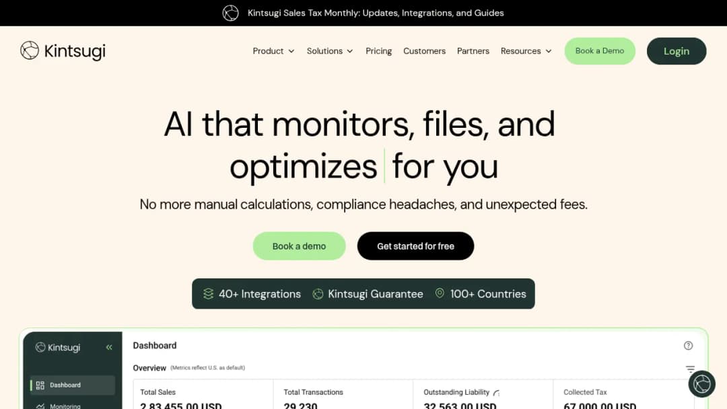Open the help question mark icon
Viewport: 727px width, 409px height.
(688, 346)
